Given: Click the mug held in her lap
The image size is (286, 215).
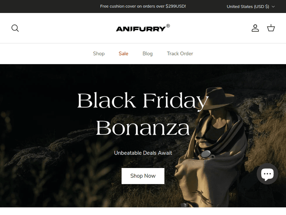Looking at the screenshot, I should [206, 154].
